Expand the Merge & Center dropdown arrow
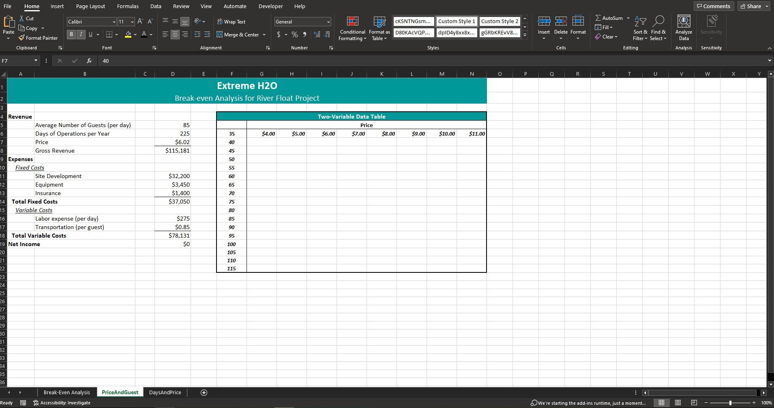This screenshot has height=408, width=774. [x=264, y=35]
